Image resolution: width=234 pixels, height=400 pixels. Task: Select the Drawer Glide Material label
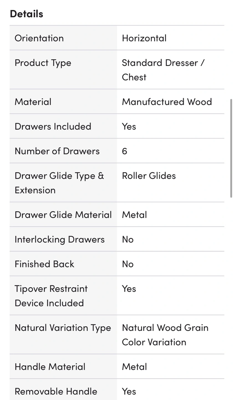63,215
